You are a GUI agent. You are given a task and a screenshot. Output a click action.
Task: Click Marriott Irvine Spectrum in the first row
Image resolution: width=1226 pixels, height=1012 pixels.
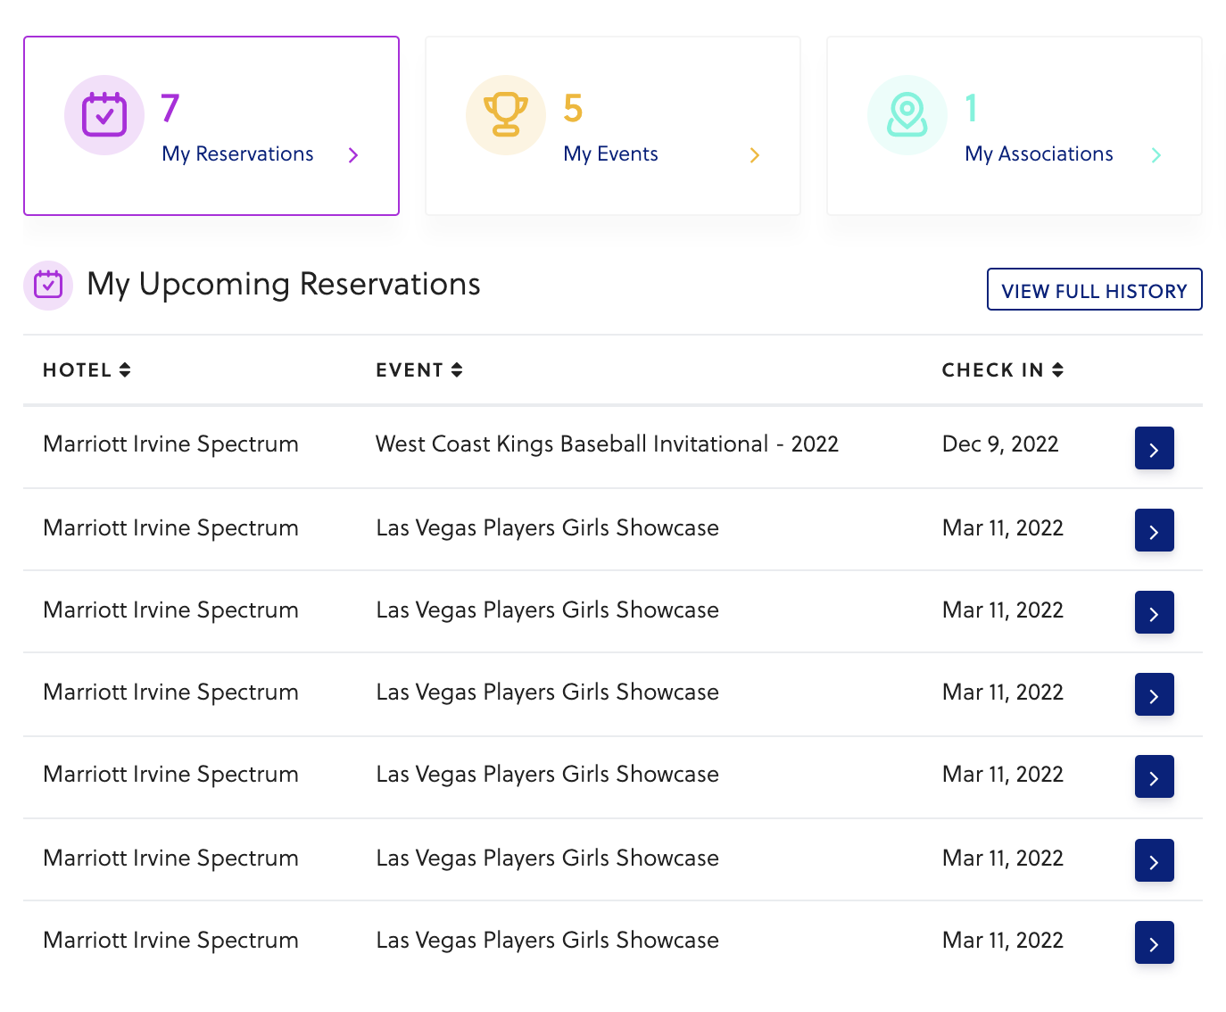[170, 444]
